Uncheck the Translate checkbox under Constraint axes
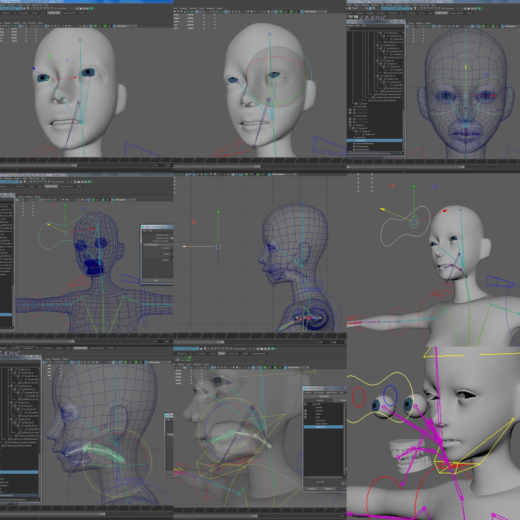This screenshot has width=520, height=520. pos(172,248)
